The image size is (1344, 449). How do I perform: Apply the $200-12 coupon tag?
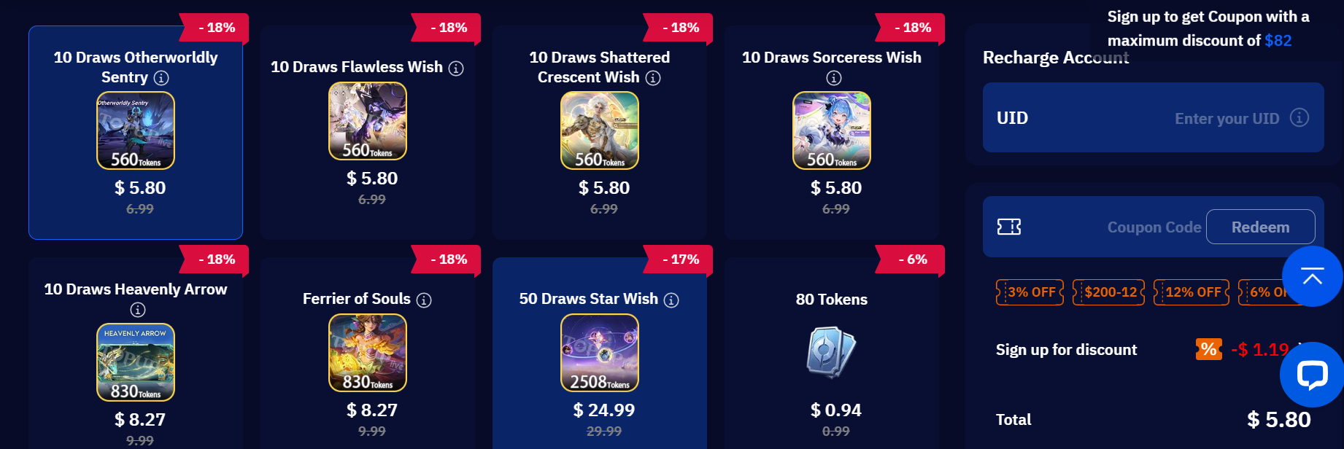click(1108, 292)
